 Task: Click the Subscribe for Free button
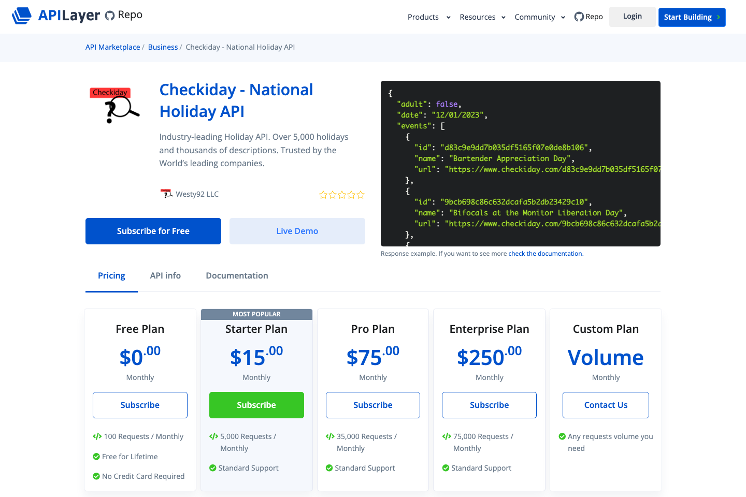pos(153,231)
